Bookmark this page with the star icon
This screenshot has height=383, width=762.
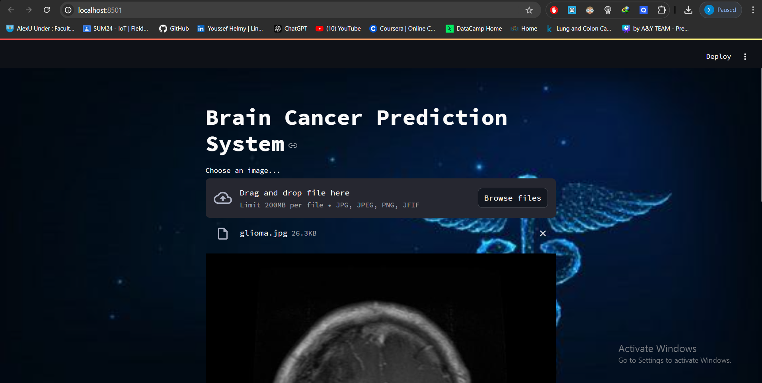(x=529, y=10)
